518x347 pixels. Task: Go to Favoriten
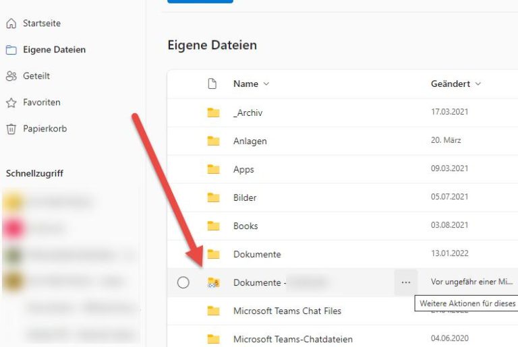[x=42, y=102]
